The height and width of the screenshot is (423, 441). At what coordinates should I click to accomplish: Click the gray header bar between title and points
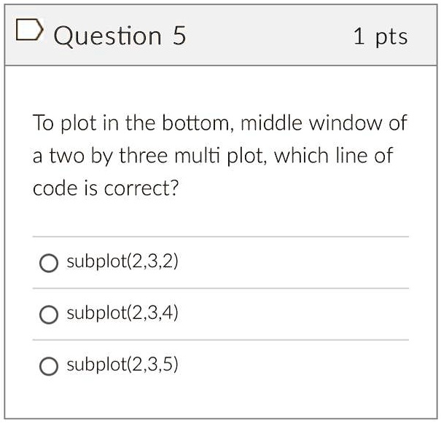[x=270, y=36]
